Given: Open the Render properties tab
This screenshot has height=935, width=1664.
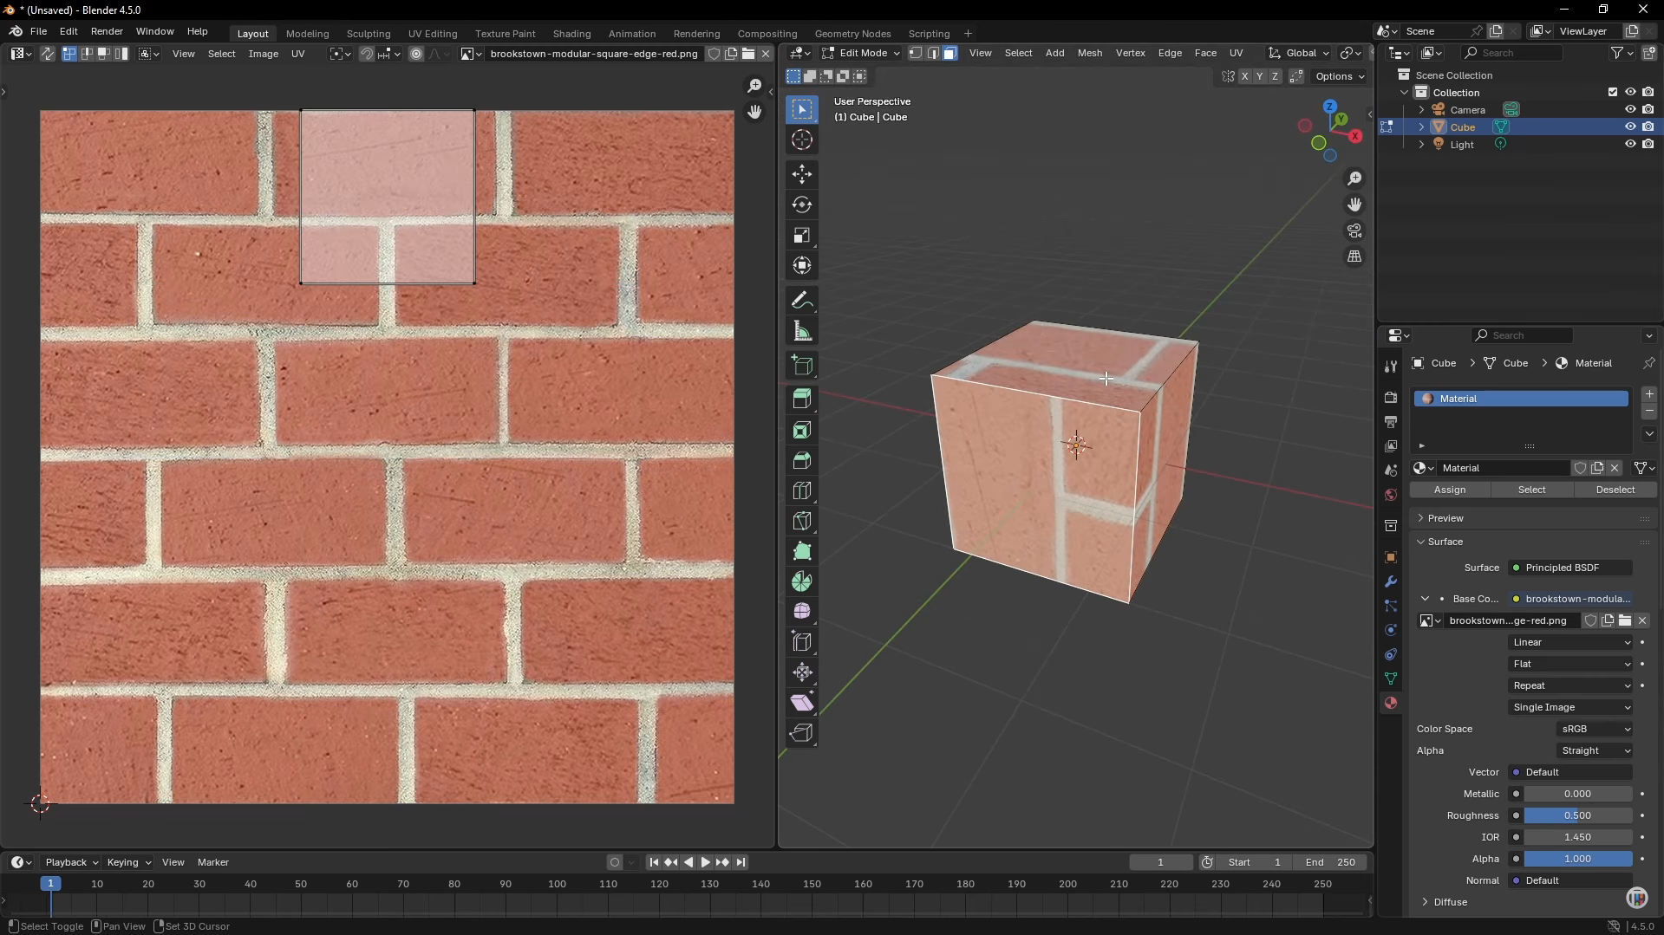Looking at the screenshot, I should [x=1391, y=397].
